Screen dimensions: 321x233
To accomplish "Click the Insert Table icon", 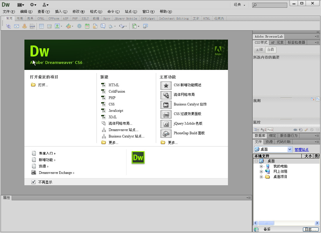I will click(x=41, y=26).
